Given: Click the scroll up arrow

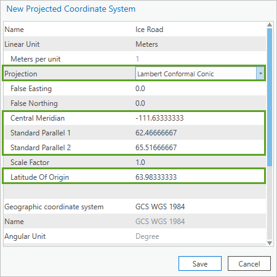Looking at the screenshot, I should (270, 25).
